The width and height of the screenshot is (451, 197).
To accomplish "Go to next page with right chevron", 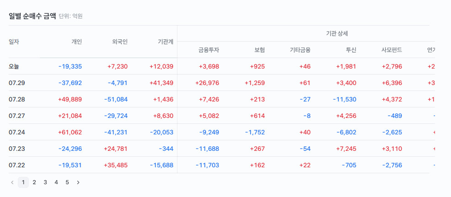I will 78,182.
